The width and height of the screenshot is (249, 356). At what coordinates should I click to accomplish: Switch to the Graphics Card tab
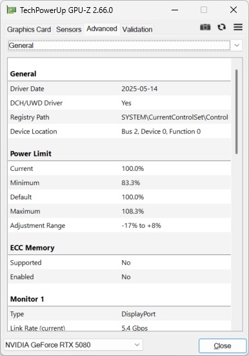pyautogui.click(x=29, y=29)
